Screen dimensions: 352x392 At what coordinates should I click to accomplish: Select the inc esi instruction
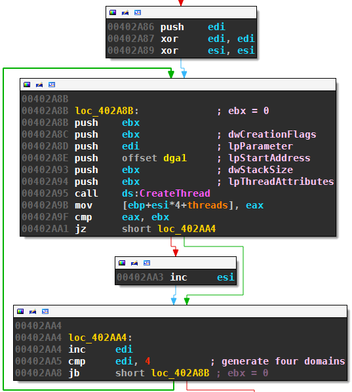tap(202, 277)
